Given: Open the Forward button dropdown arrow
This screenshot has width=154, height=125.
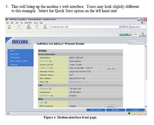Looking at the screenshot, I should (24, 27).
